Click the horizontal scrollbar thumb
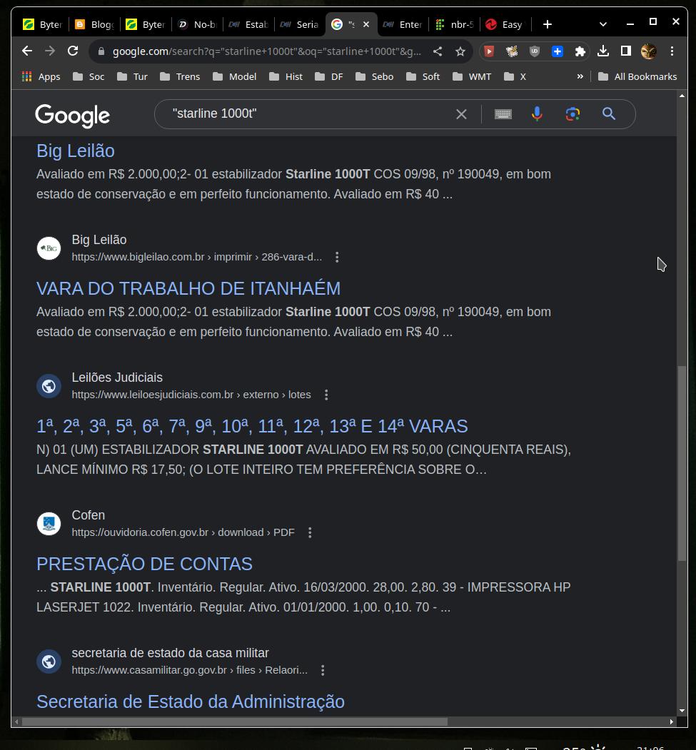 (234, 721)
